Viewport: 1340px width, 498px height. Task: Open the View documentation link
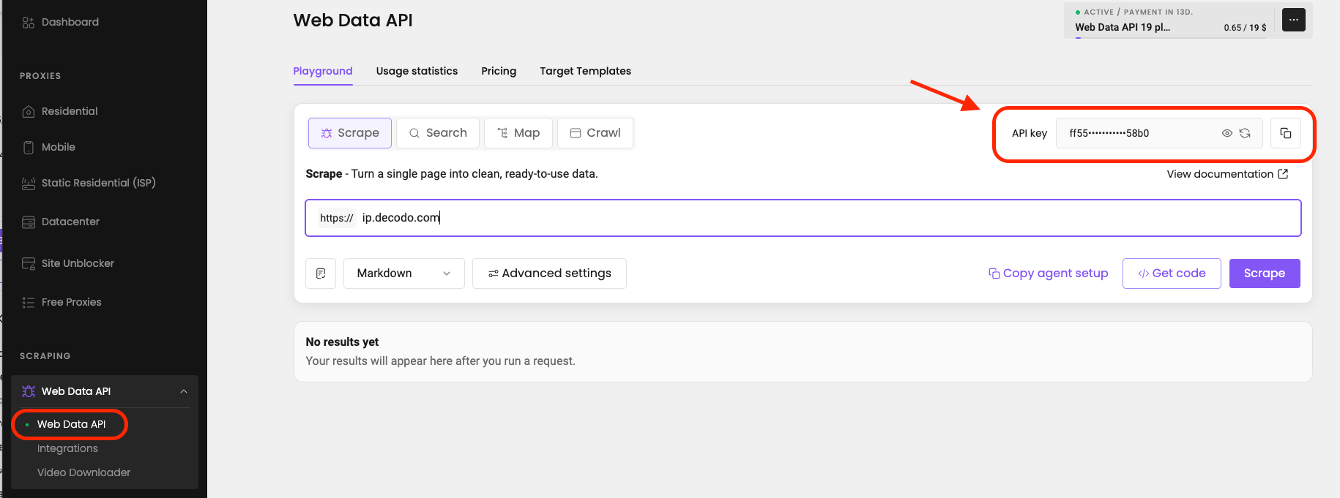1227,174
